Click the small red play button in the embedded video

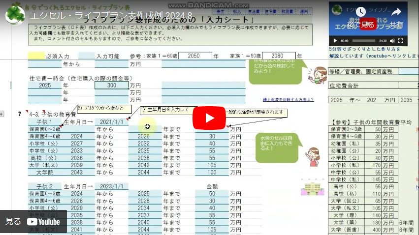(x=368, y=24)
